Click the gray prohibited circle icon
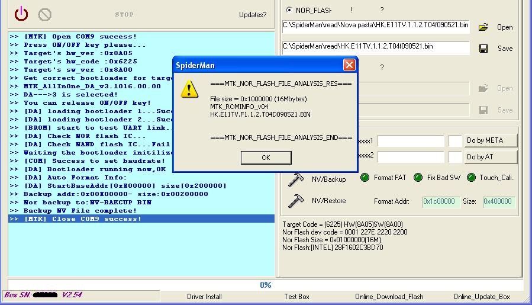 point(45,15)
